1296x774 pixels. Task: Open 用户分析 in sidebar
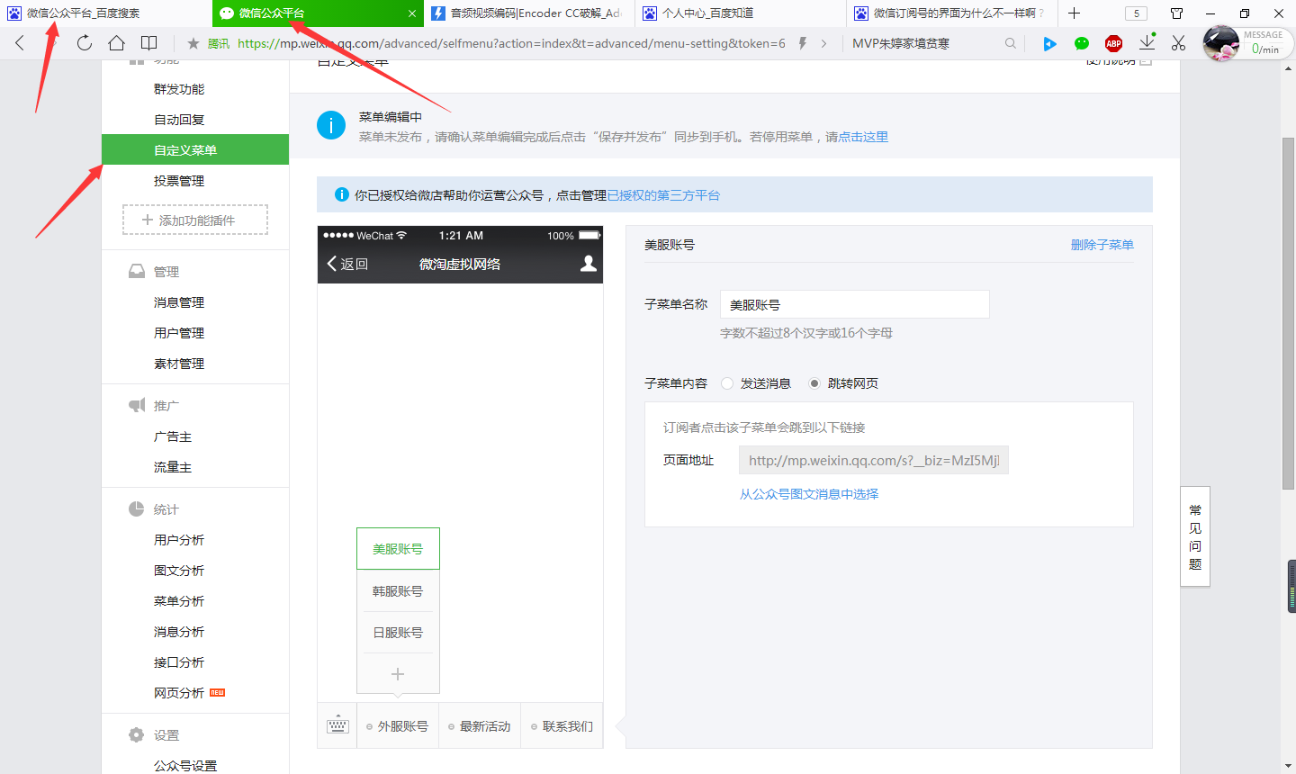(x=179, y=540)
